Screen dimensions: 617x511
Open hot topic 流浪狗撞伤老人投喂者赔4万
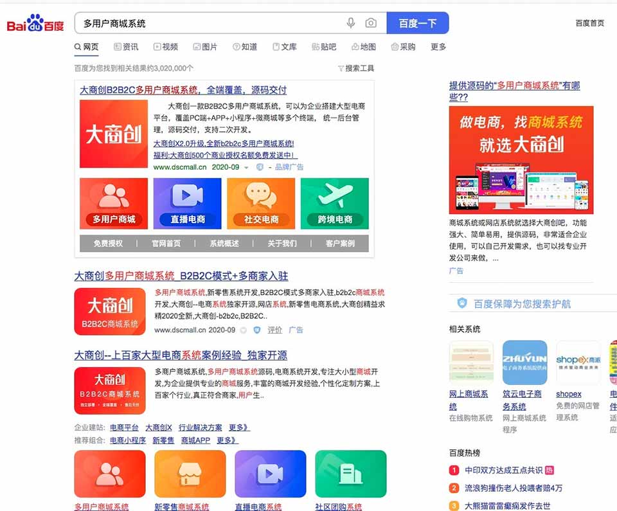click(514, 488)
